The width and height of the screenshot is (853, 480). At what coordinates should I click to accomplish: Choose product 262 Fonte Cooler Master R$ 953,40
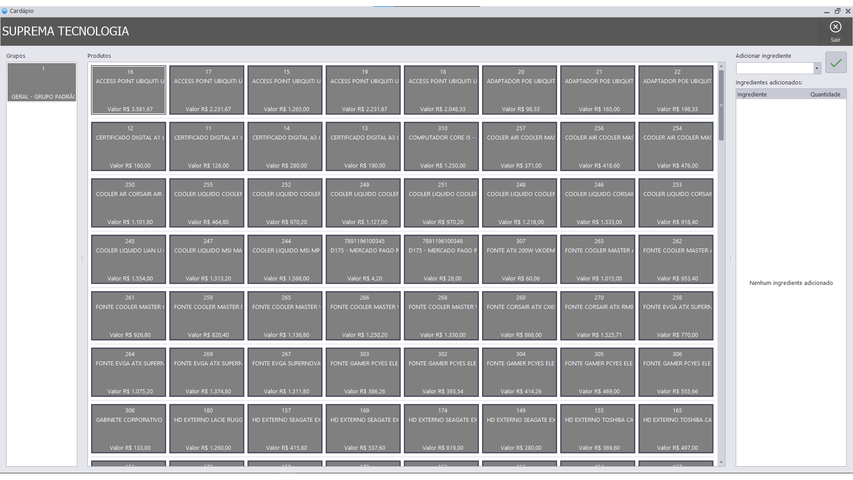676,260
